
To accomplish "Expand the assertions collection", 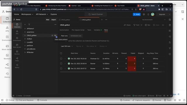I will click(25, 32).
